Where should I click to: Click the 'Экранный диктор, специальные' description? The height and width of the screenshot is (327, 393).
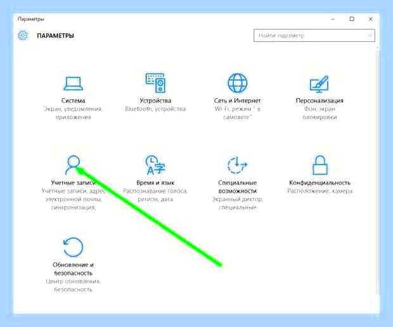(237, 203)
